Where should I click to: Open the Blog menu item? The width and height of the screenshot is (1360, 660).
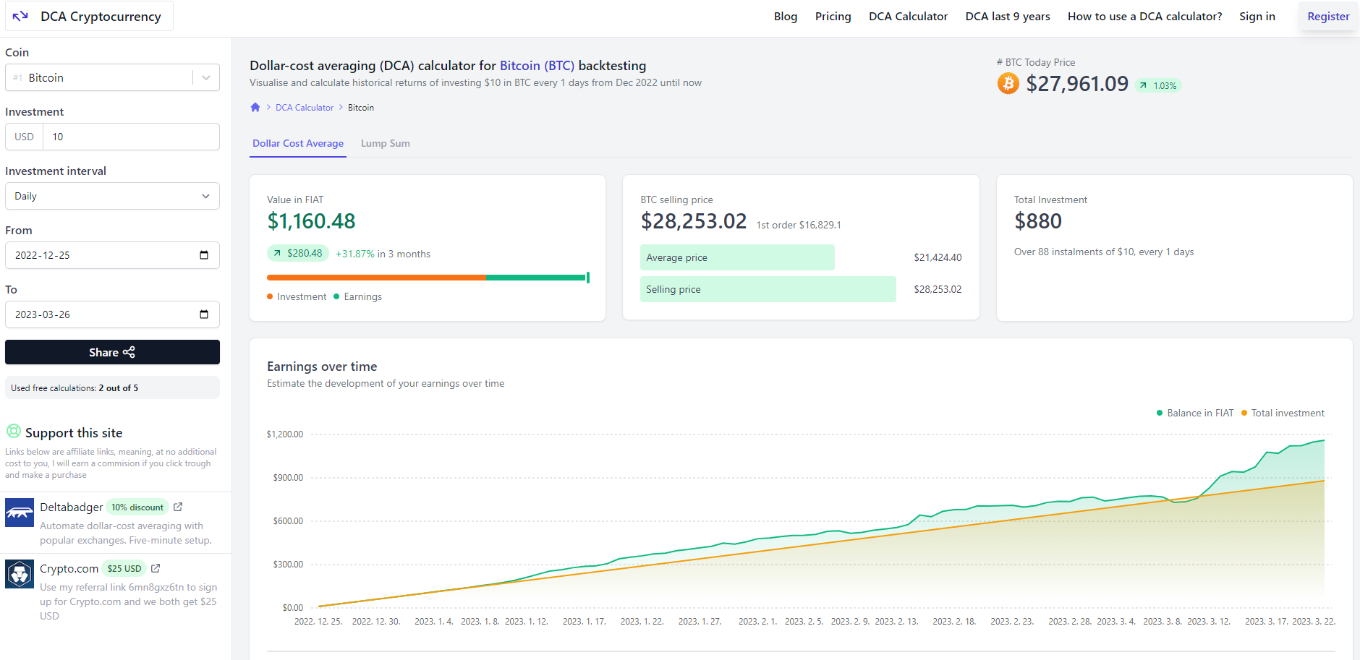point(786,16)
